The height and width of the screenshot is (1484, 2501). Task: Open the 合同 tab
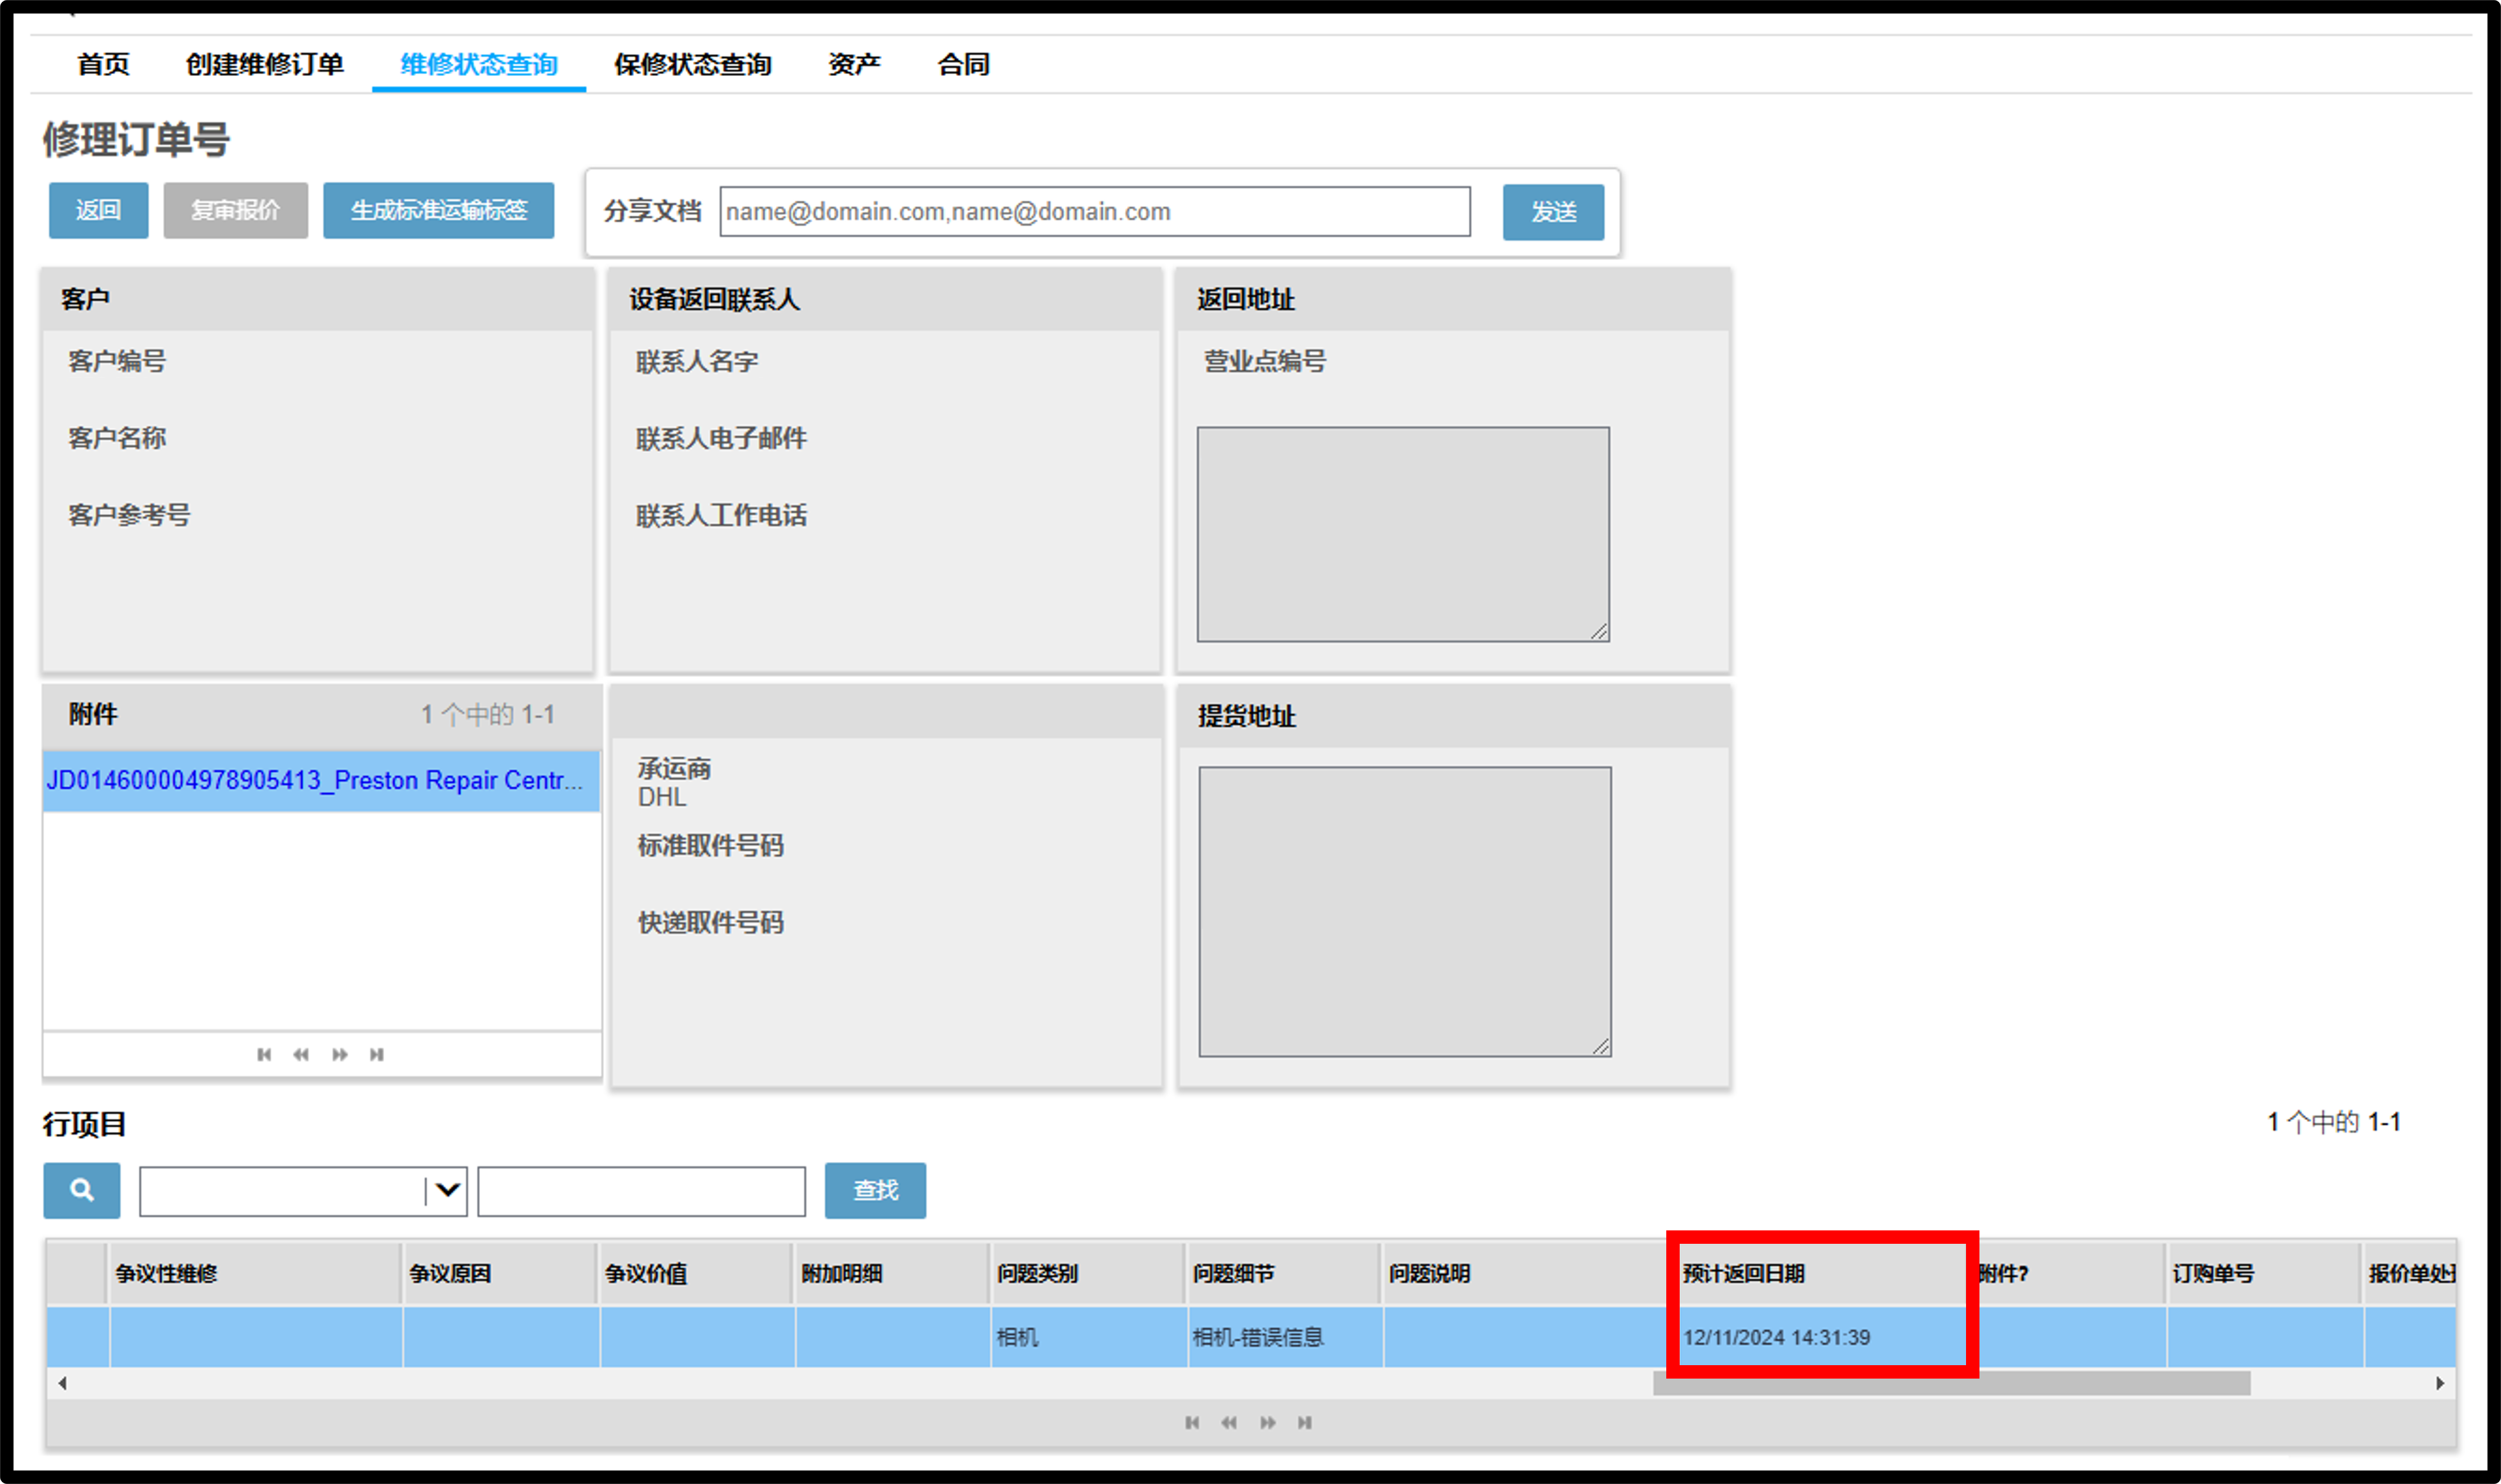tap(963, 64)
